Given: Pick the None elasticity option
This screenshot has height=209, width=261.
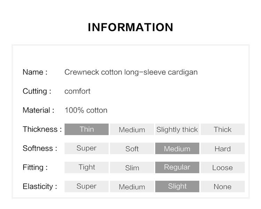Looking at the screenshot, I should pyautogui.click(x=223, y=186).
